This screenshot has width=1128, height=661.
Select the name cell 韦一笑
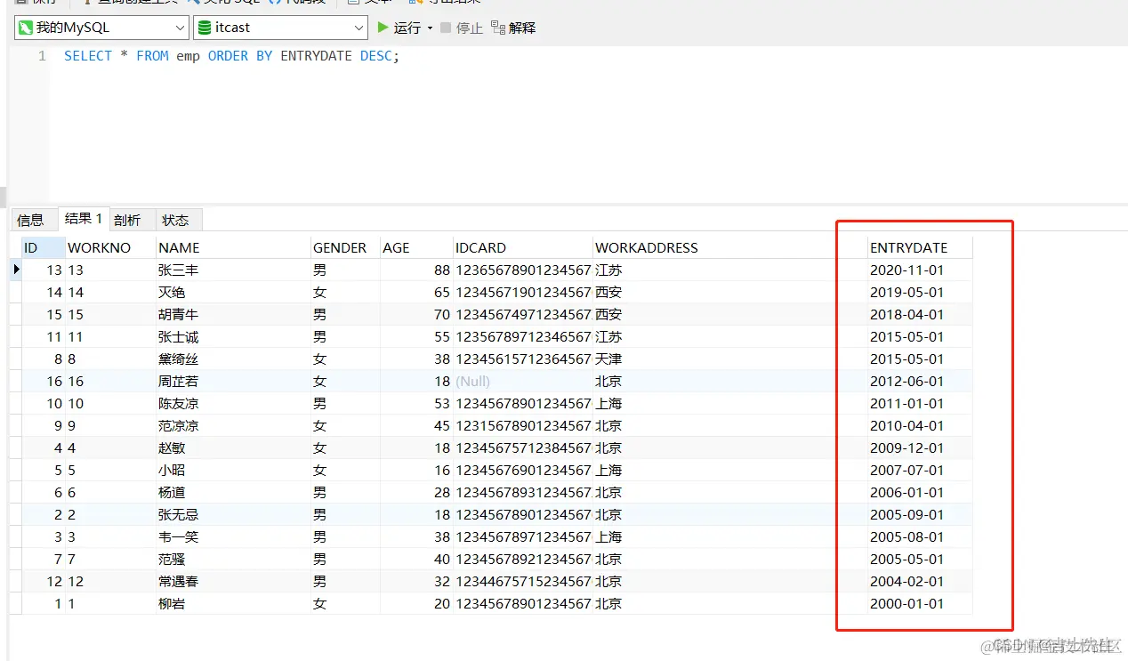233,536
